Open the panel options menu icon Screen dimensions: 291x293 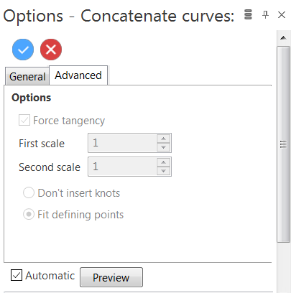[x=248, y=14]
